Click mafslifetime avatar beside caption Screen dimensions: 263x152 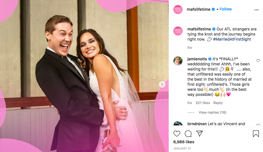tap(178, 31)
